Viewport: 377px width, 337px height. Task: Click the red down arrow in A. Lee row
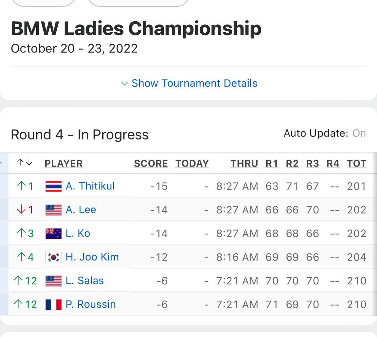(21, 210)
